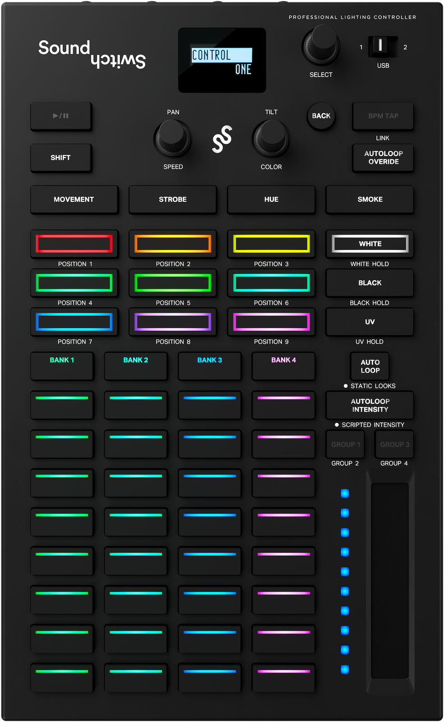The image size is (444, 722).
Task: Toggle the Auto Loop button
Action: pyautogui.click(x=370, y=366)
